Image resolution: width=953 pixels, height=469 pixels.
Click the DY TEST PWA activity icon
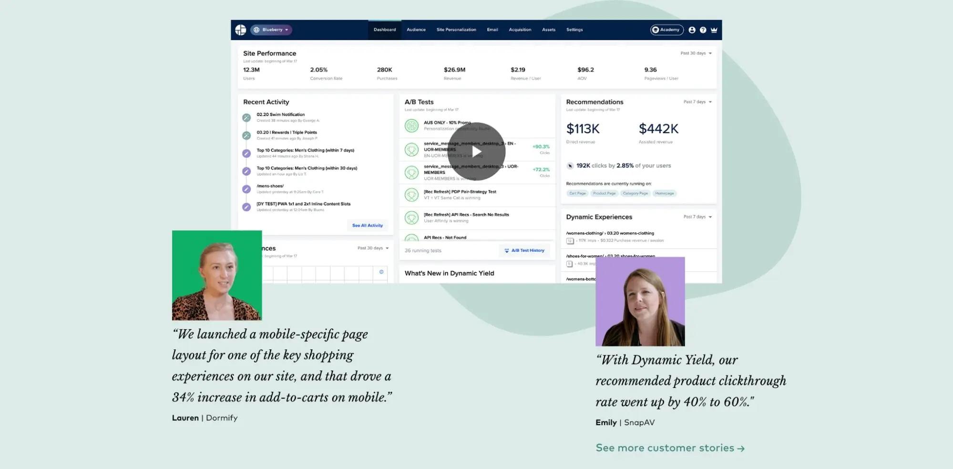(x=246, y=207)
